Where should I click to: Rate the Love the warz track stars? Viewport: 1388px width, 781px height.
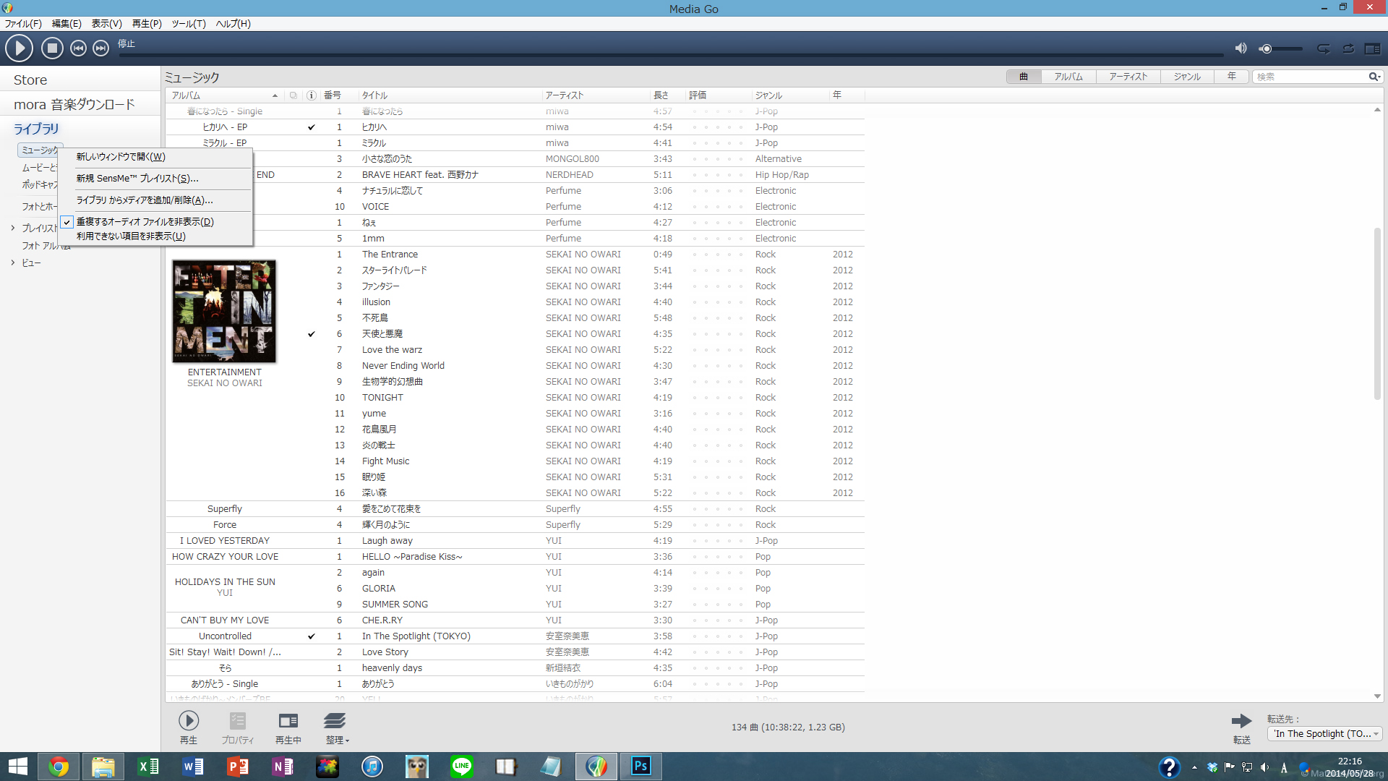[717, 350]
